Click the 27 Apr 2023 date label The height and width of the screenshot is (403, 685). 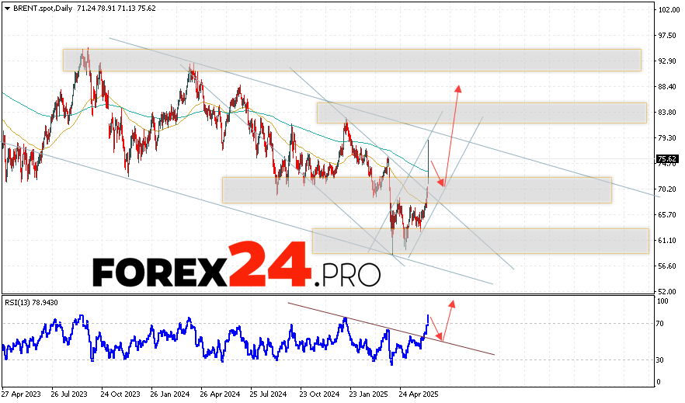(21, 394)
